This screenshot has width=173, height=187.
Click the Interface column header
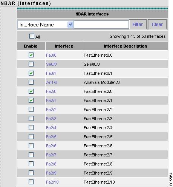[x=64, y=46]
